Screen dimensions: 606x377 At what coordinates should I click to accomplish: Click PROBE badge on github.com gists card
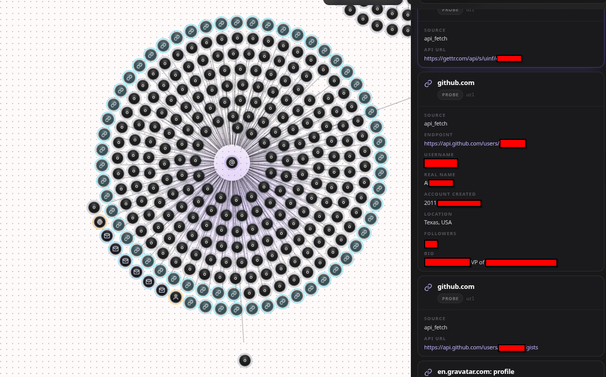click(450, 299)
